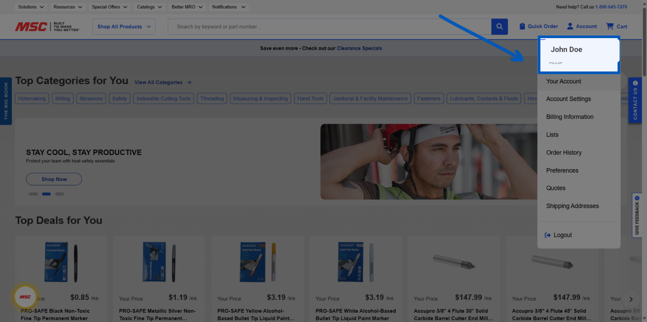Call the 1-800-645-7270 help number link

click(611, 7)
